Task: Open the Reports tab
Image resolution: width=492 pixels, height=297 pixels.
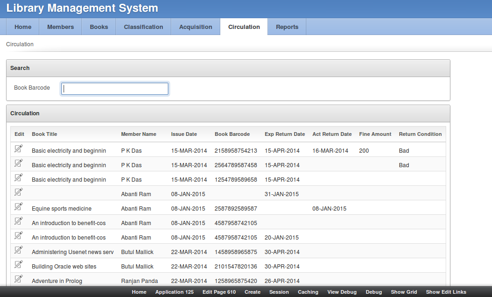Action: point(287,27)
